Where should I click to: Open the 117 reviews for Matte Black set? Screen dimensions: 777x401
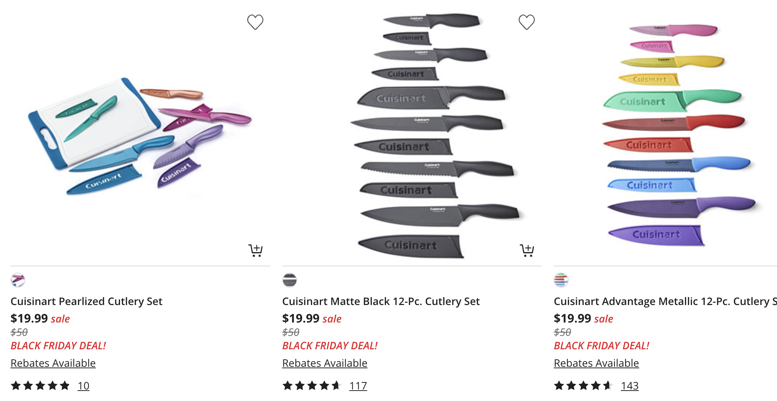click(x=358, y=386)
